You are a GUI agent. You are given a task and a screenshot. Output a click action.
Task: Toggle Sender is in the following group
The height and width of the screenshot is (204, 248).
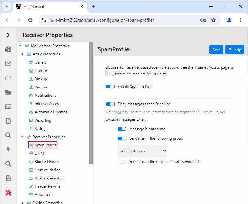click(x=122, y=138)
